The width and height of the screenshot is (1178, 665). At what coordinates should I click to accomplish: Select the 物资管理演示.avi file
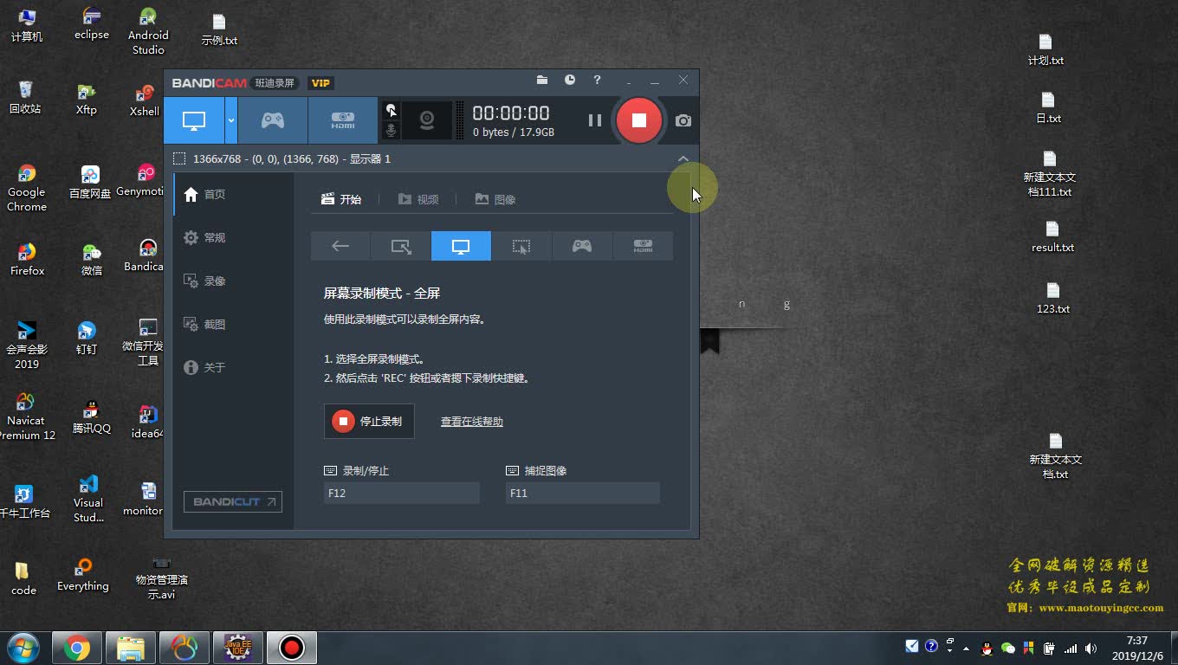[161, 578]
